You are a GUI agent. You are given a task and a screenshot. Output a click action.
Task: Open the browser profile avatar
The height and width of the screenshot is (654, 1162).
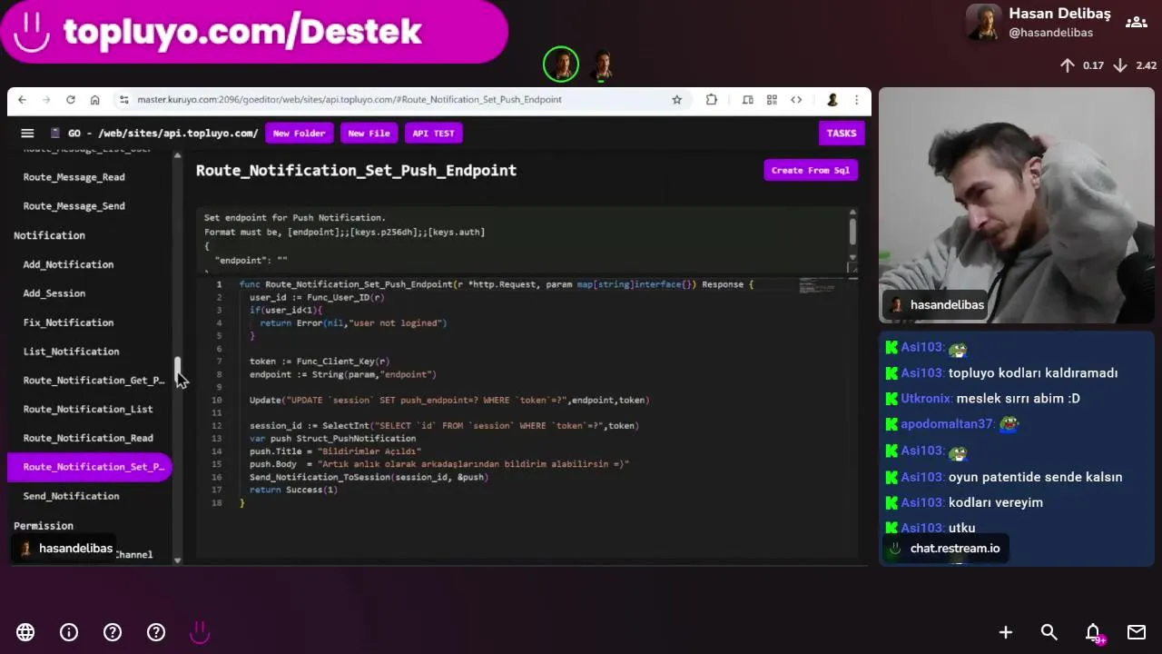[832, 100]
